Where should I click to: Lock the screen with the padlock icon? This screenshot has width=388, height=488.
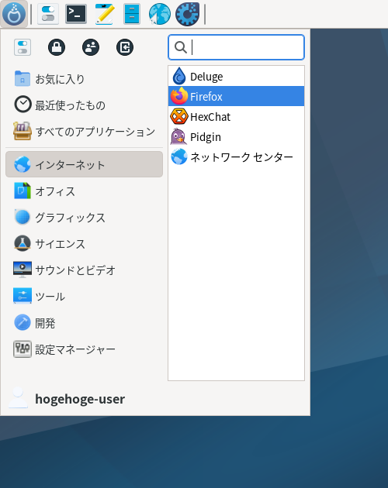(57, 47)
